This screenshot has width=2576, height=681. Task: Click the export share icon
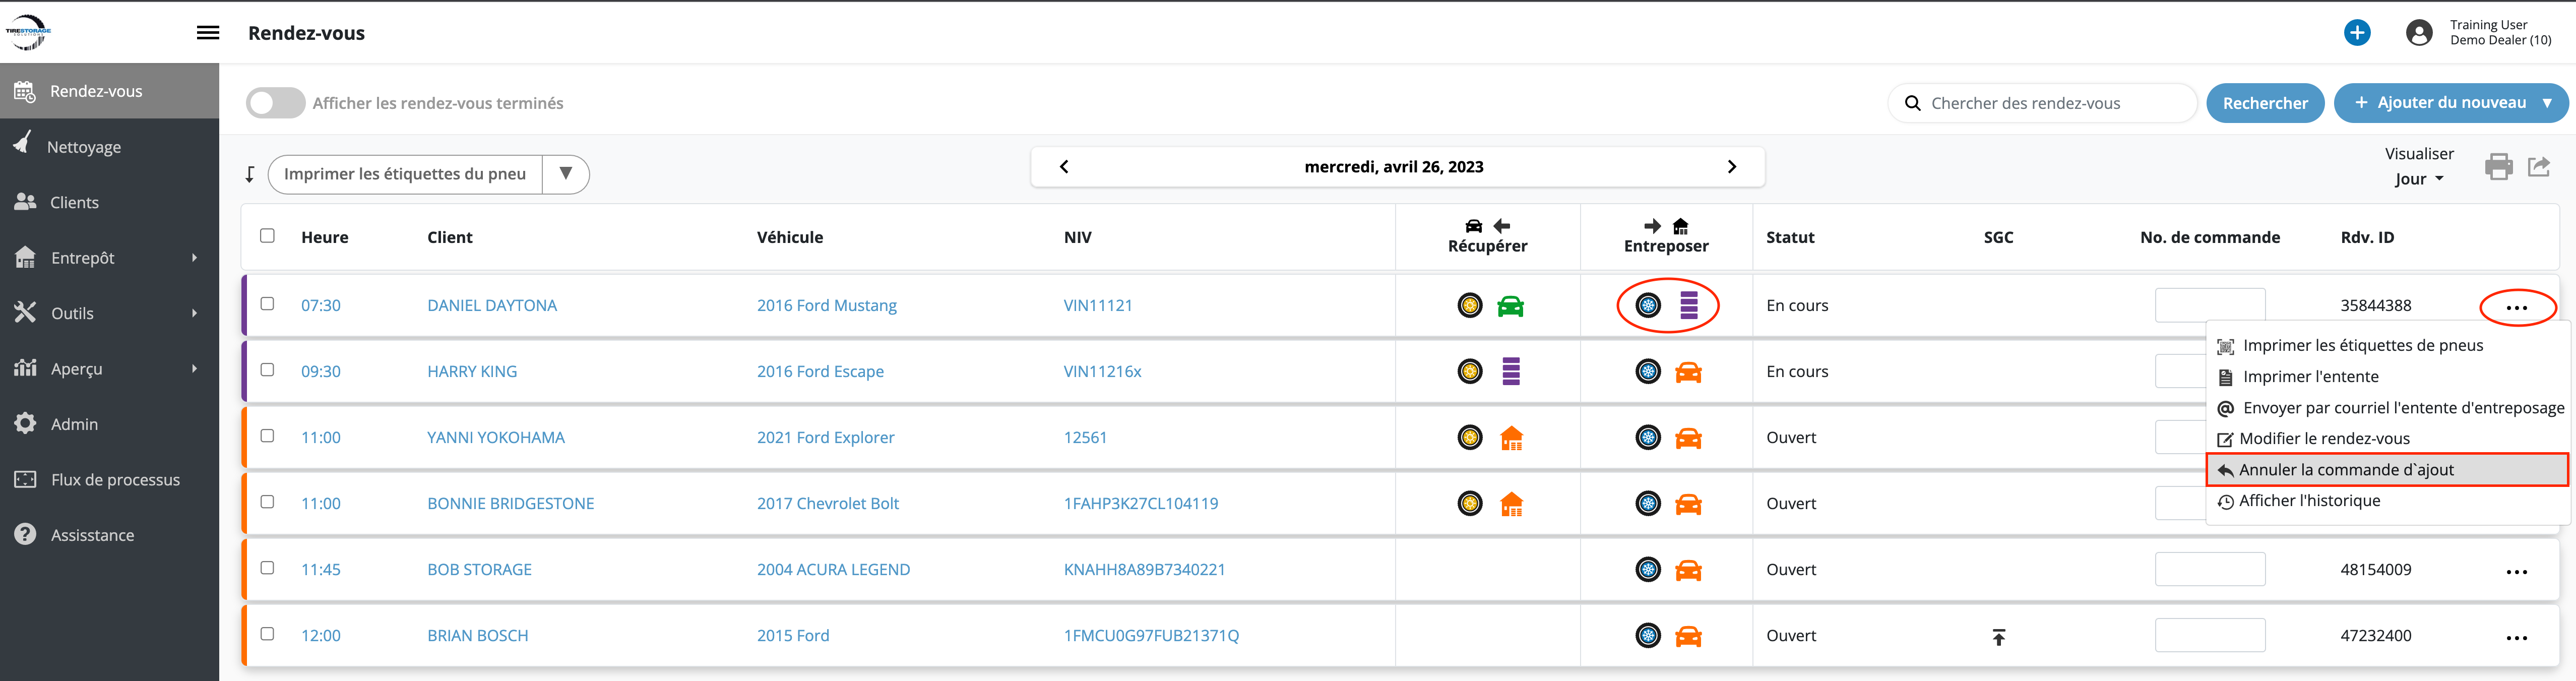[x=2539, y=167]
